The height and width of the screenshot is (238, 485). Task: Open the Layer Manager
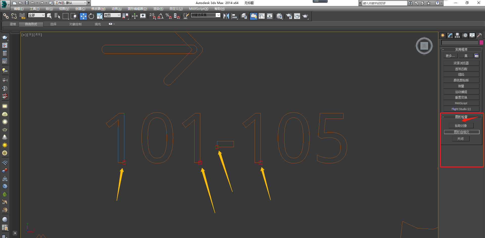(x=244, y=16)
